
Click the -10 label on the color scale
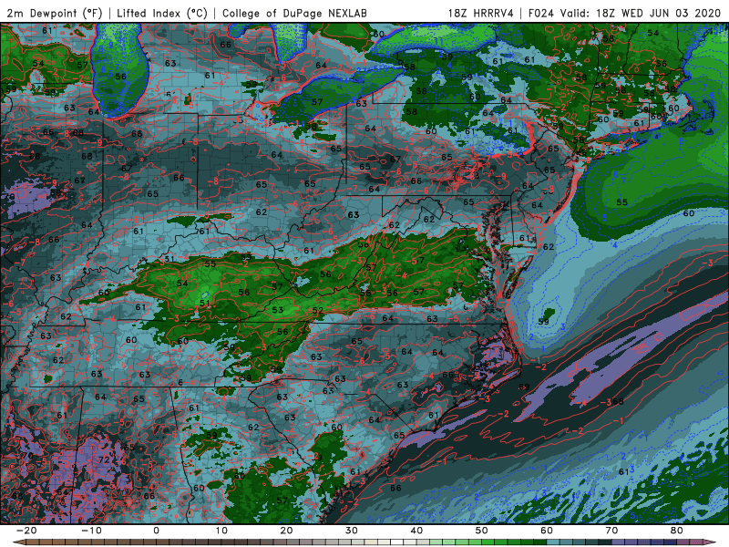91,531
